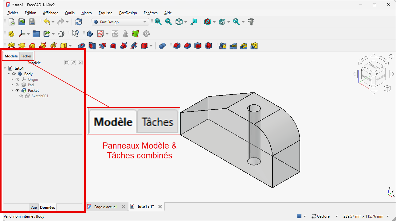
Task: Hide the Body using its eye icon
Action: [14, 74]
